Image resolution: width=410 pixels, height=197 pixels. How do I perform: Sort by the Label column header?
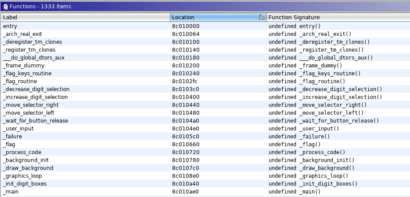(85, 18)
